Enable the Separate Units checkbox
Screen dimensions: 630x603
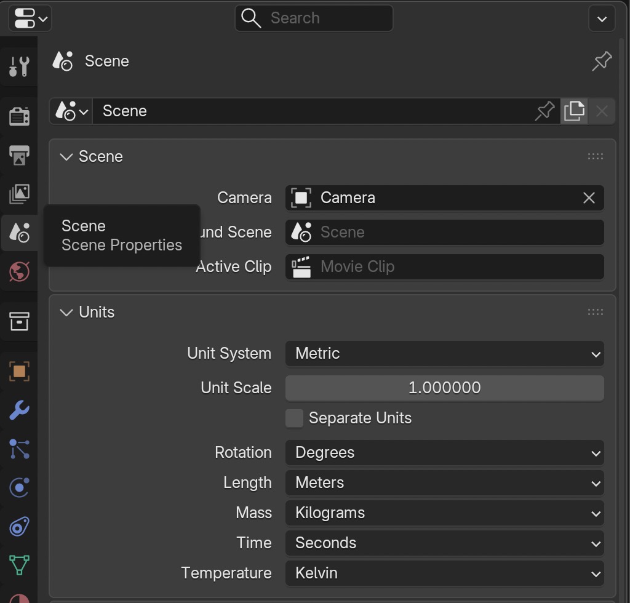click(x=294, y=418)
